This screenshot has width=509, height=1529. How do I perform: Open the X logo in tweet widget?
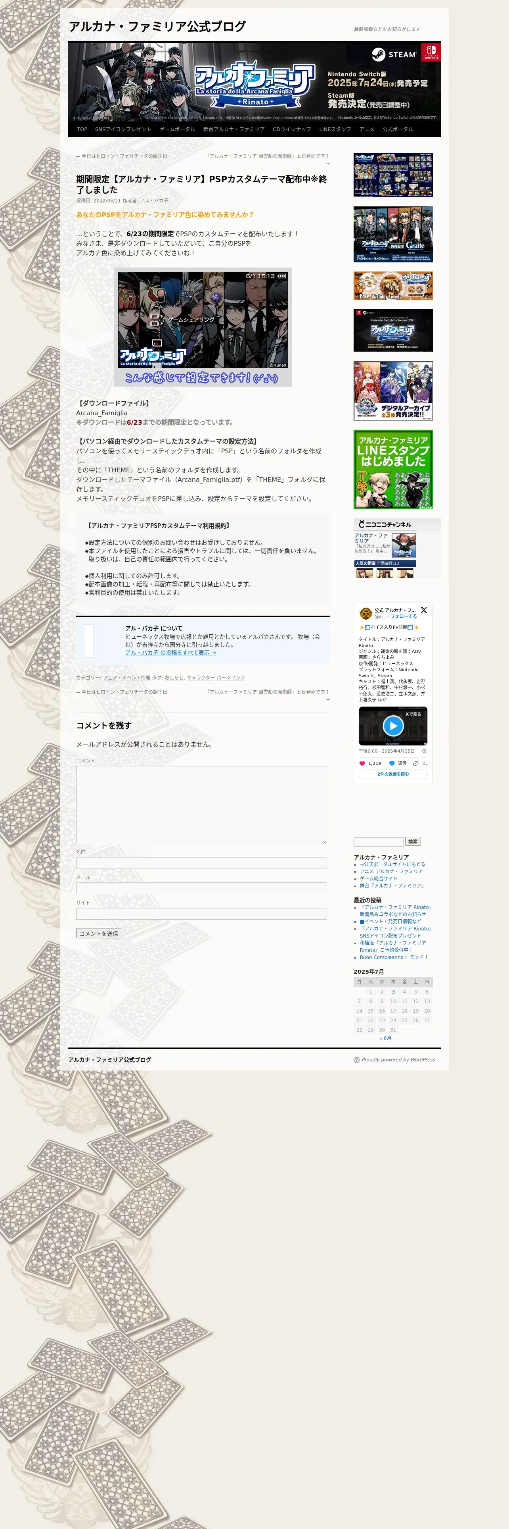point(424,610)
